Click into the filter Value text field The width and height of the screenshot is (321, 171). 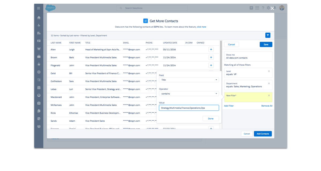(189, 108)
